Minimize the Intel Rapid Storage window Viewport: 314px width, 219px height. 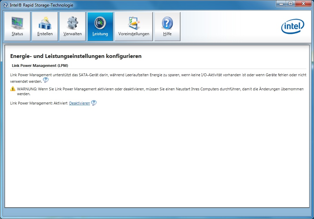281,4
